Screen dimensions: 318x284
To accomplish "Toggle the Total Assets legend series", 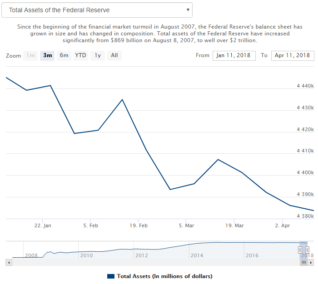I will coord(160,276).
